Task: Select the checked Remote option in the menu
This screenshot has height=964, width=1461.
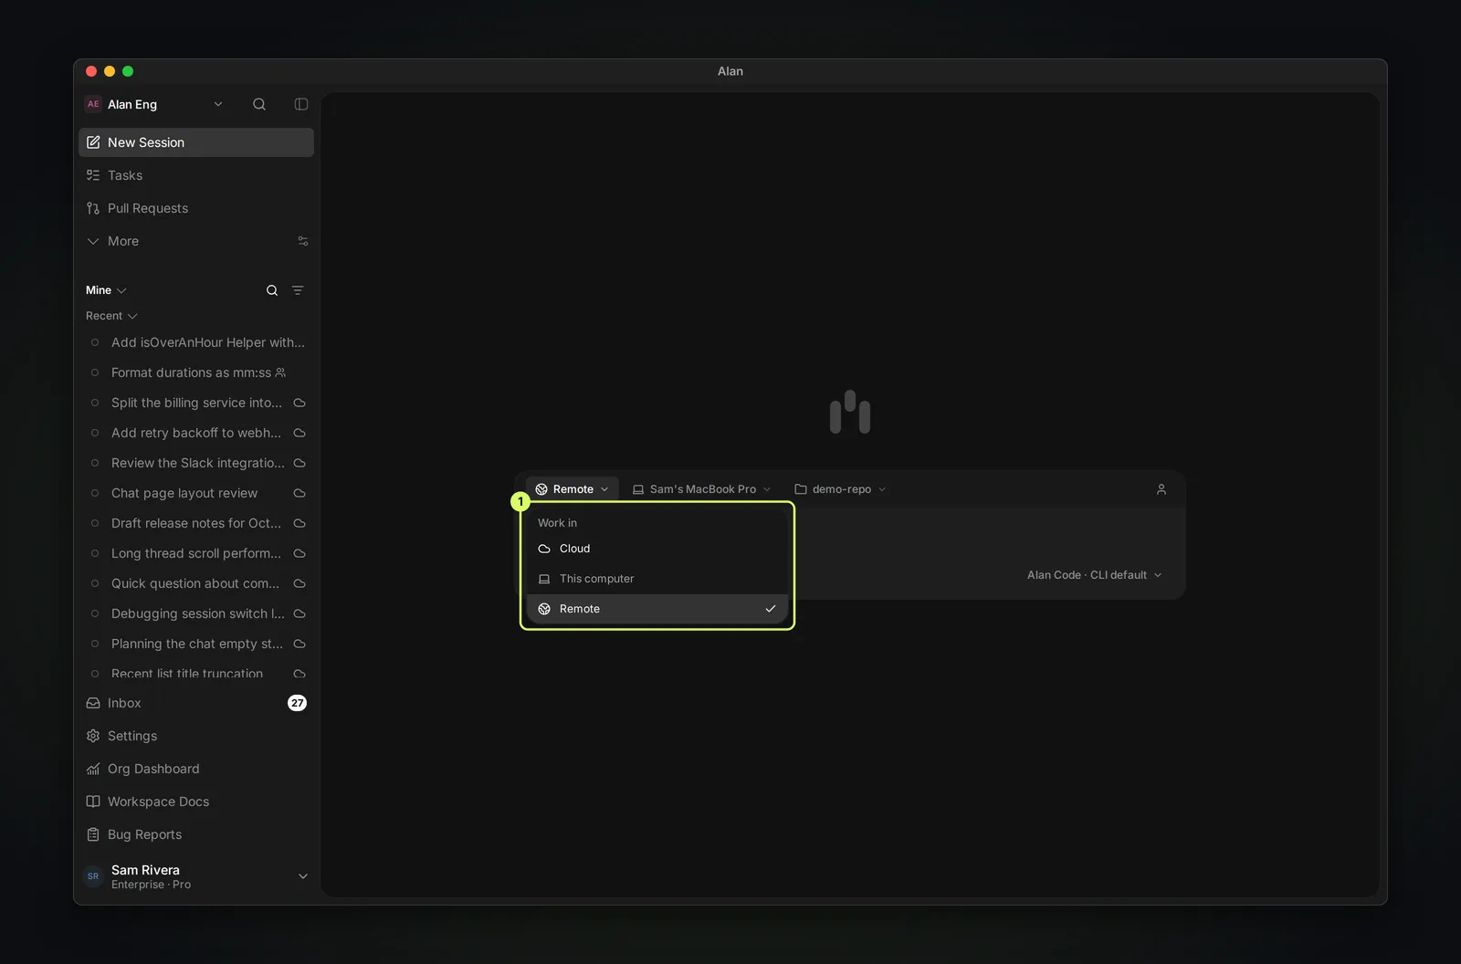Action: click(x=657, y=609)
